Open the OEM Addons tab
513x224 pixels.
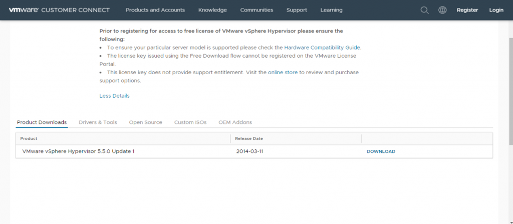pyautogui.click(x=235, y=122)
